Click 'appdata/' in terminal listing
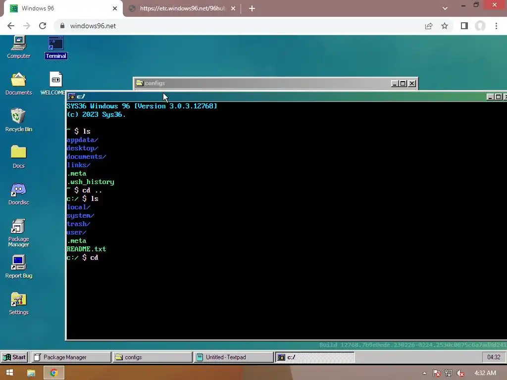This screenshot has width=507, height=380. pos(82,140)
